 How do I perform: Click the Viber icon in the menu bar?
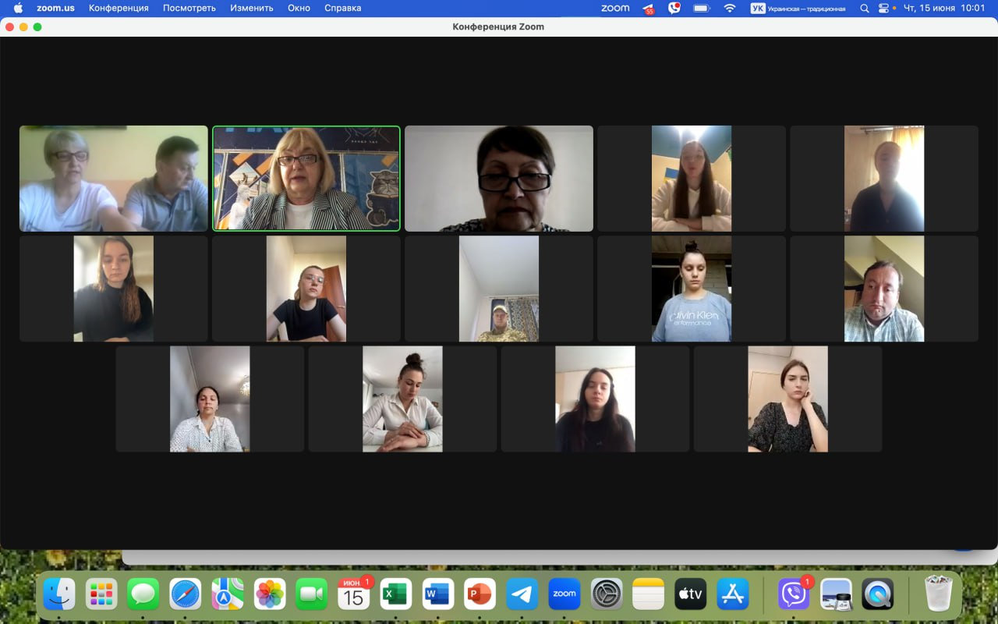pos(674,8)
